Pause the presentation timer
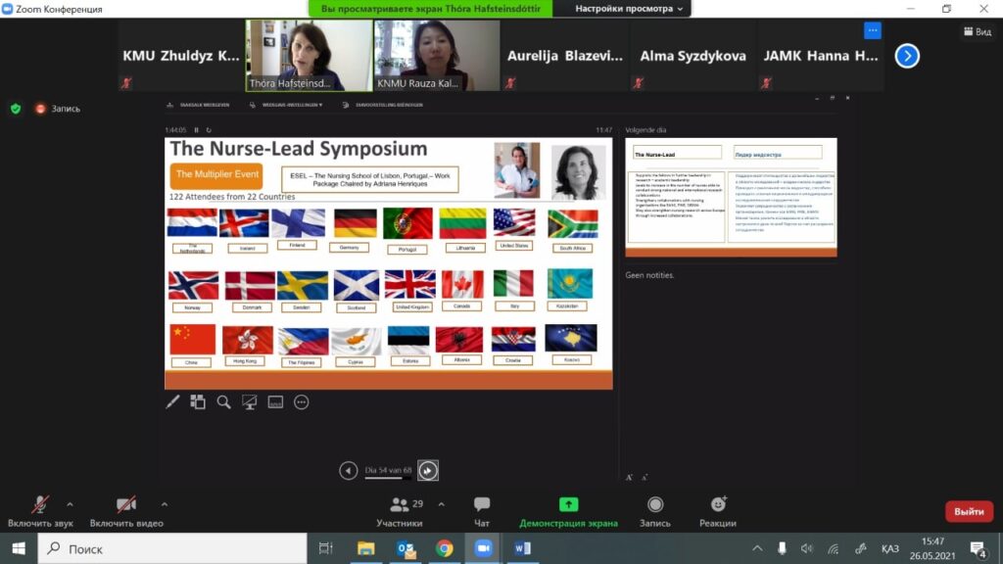Viewport: 1003px width, 564px height. pos(196,129)
